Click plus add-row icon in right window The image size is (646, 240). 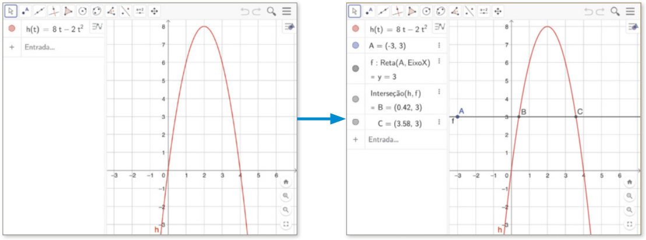[356, 139]
